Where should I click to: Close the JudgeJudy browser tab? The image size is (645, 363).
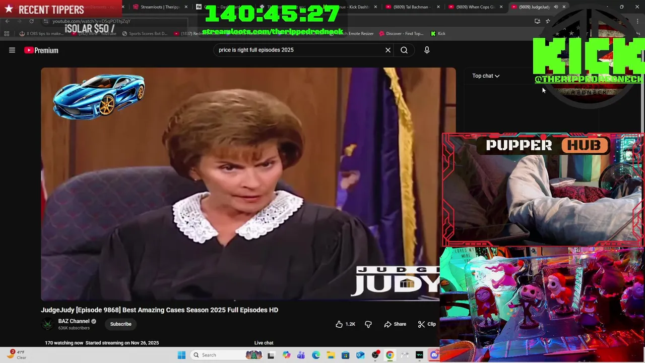click(564, 7)
